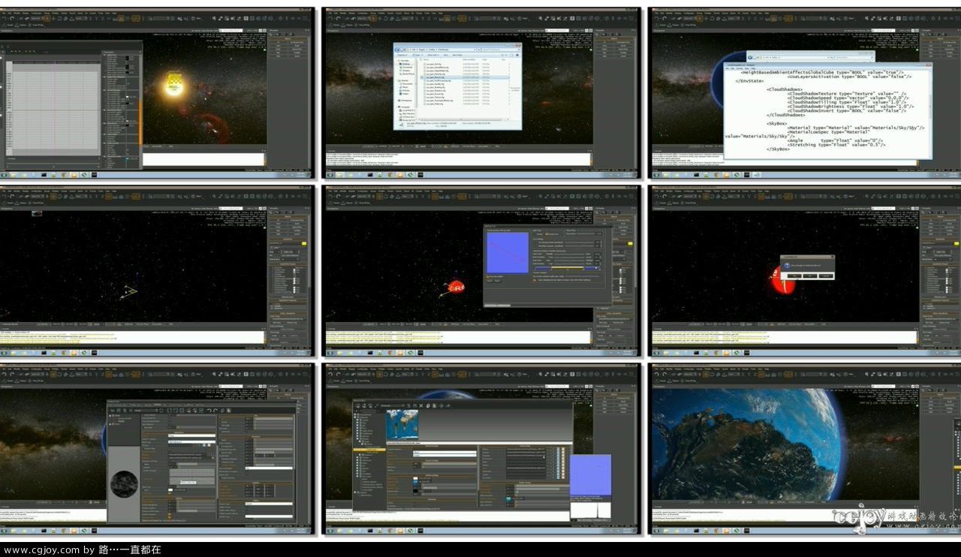This screenshot has height=557, width=961.
Task: Open the cyan color swatch in material editor
Action: 508,498
